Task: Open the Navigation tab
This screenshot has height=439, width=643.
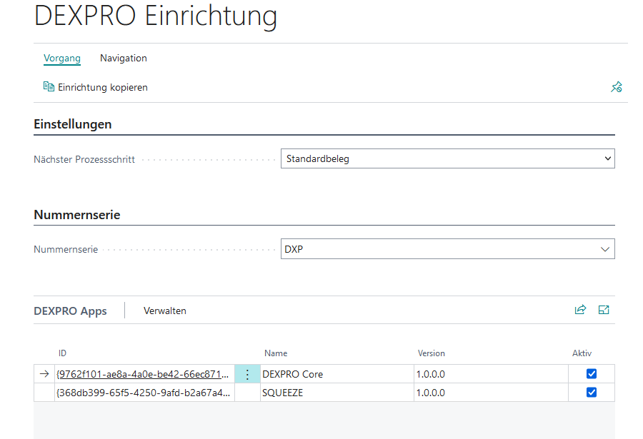Action: click(x=124, y=59)
